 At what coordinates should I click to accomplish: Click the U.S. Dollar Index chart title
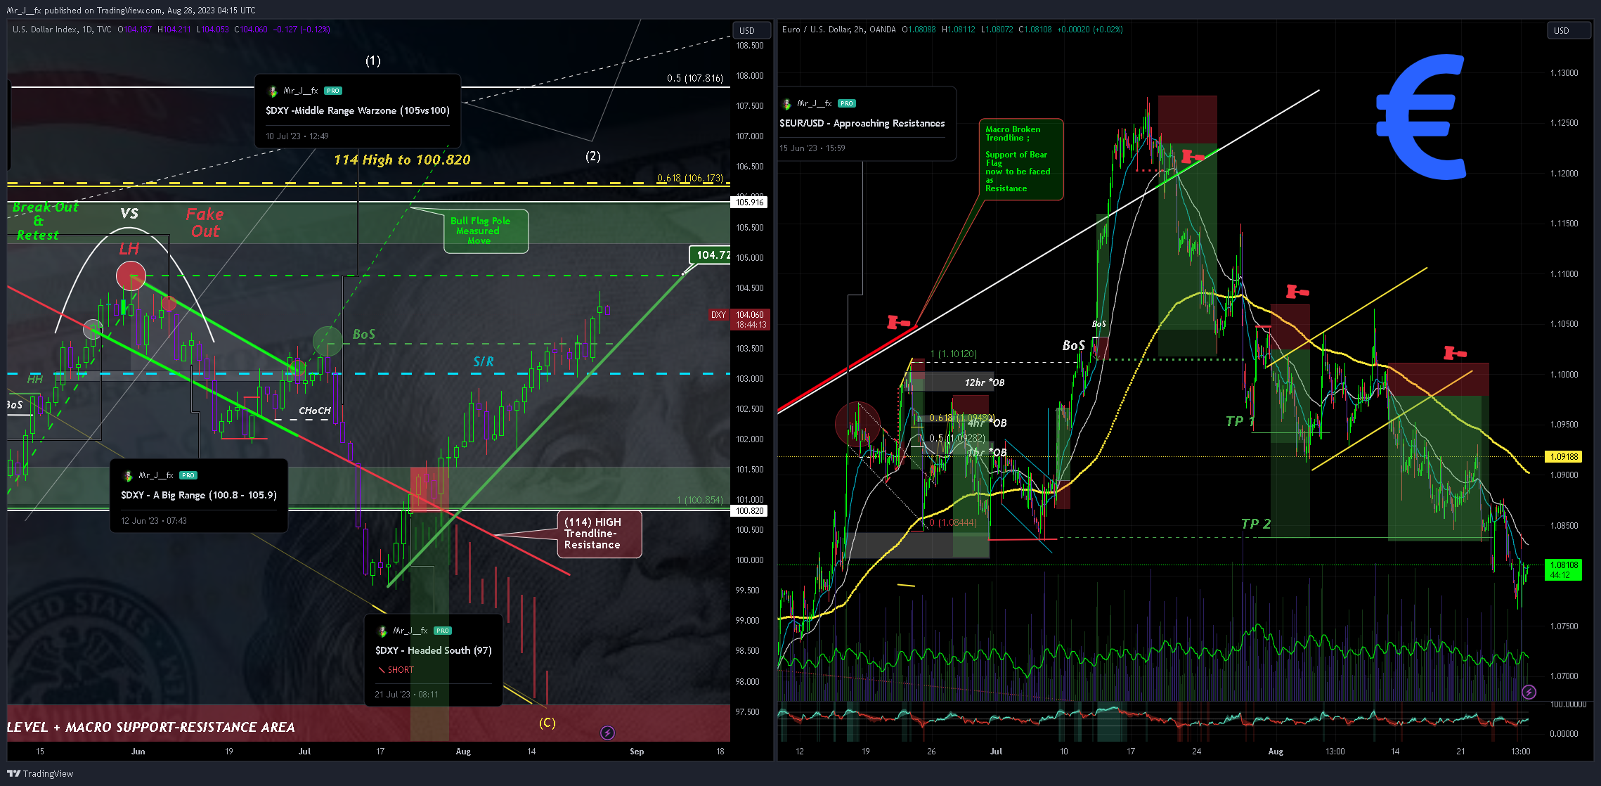coord(62,30)
